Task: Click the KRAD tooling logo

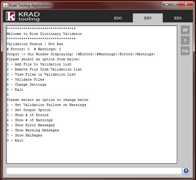Action: click(x=23, y=16)
